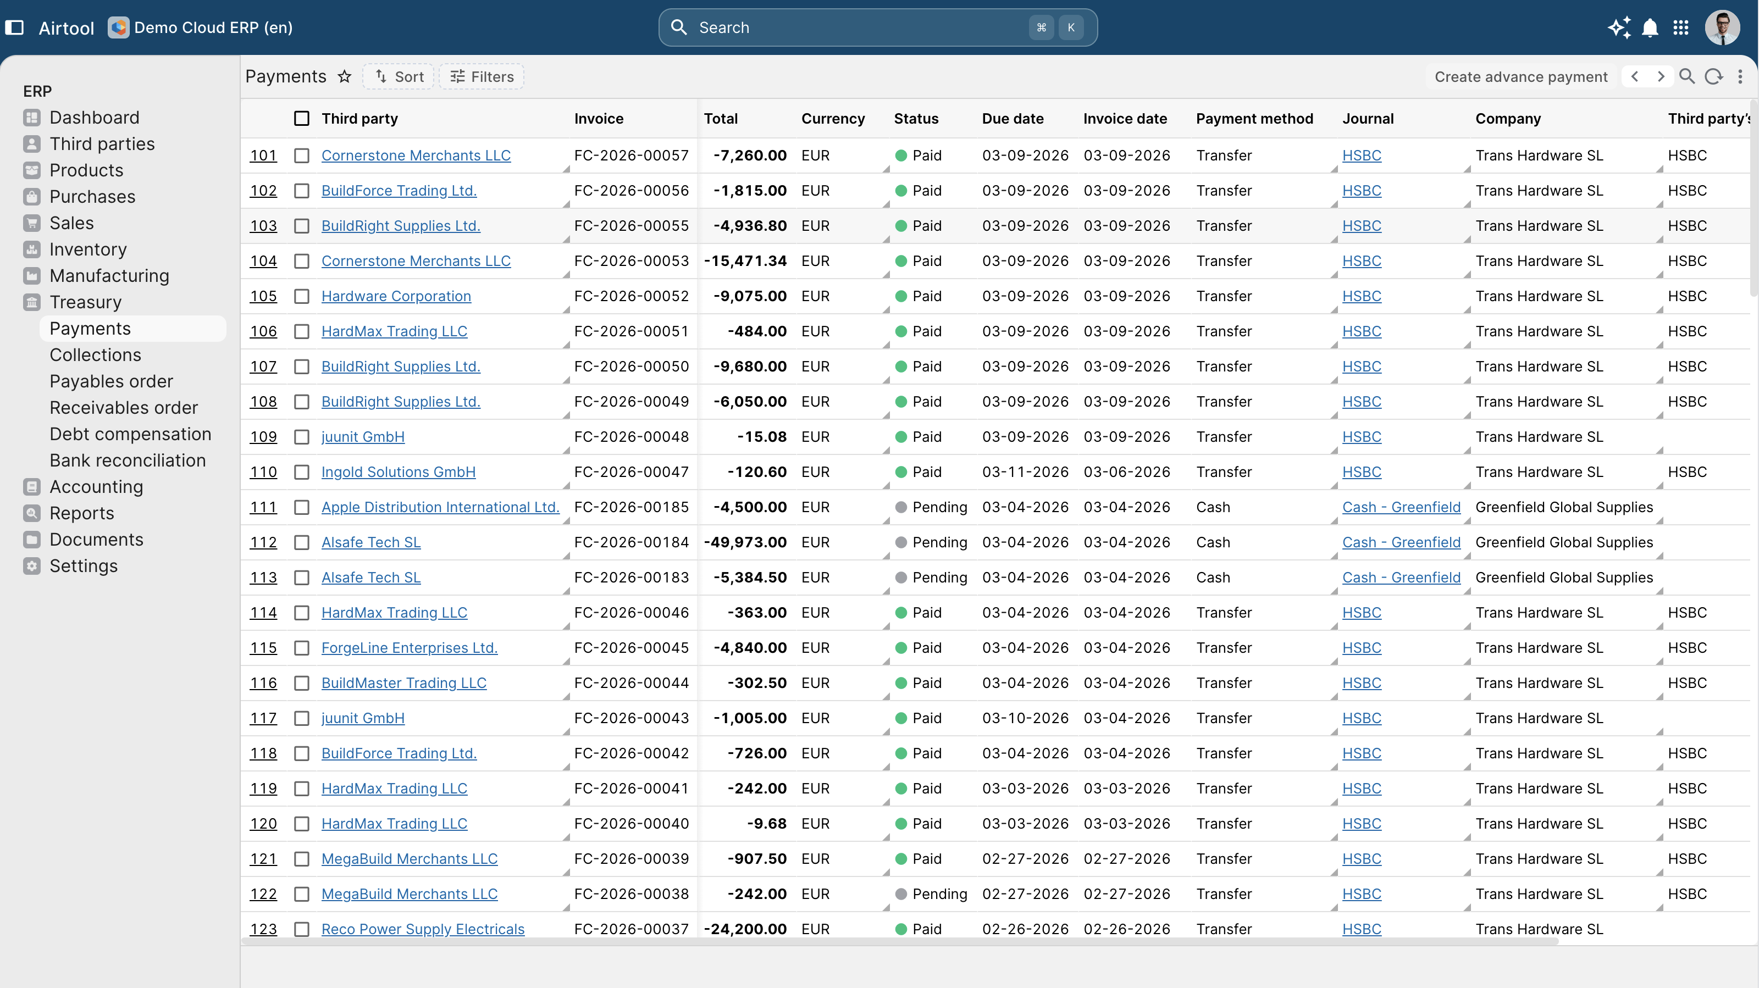The width and height of the screenshot is (1759, 988).
Task: Sort by the Due date column header
Action: coord(1013,118)
